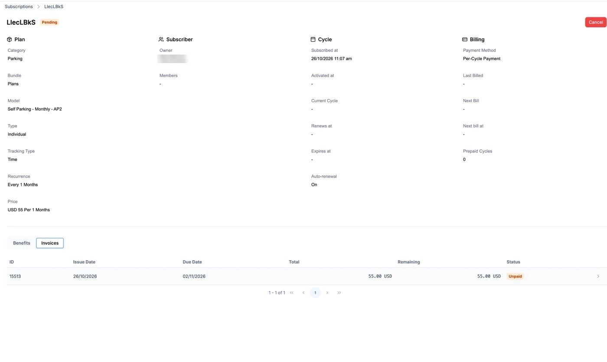This screenshot has width=607, height=362.
Task: Sort by ID column header
Action: point(12,262)
